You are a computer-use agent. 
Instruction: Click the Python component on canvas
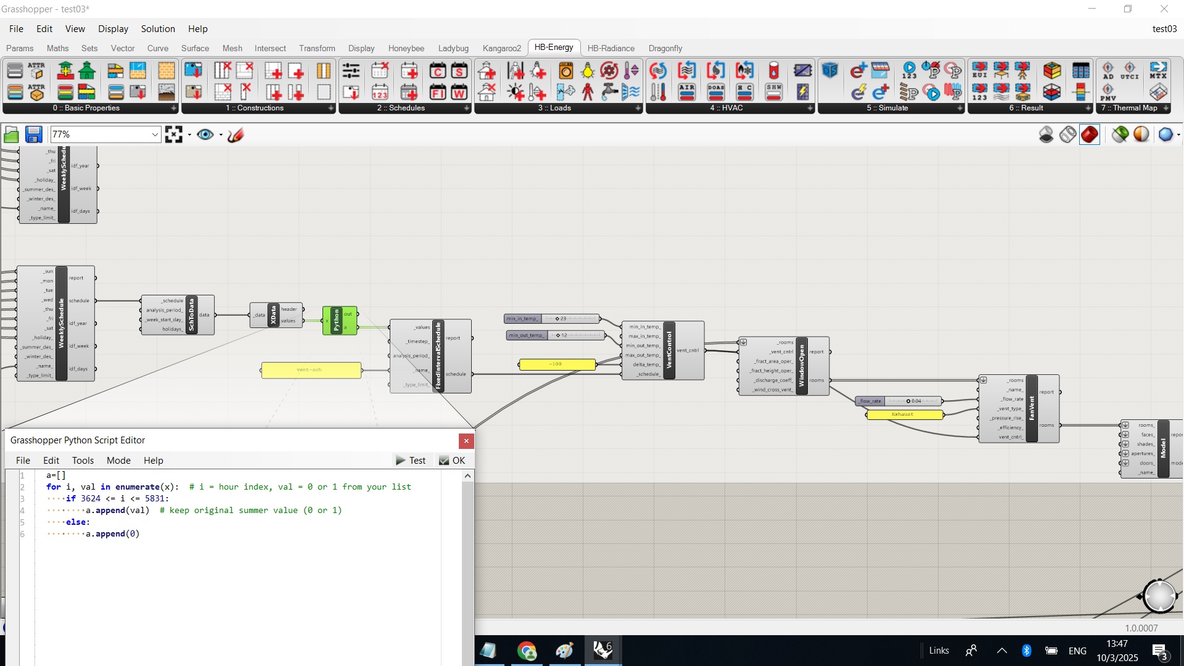336,321
